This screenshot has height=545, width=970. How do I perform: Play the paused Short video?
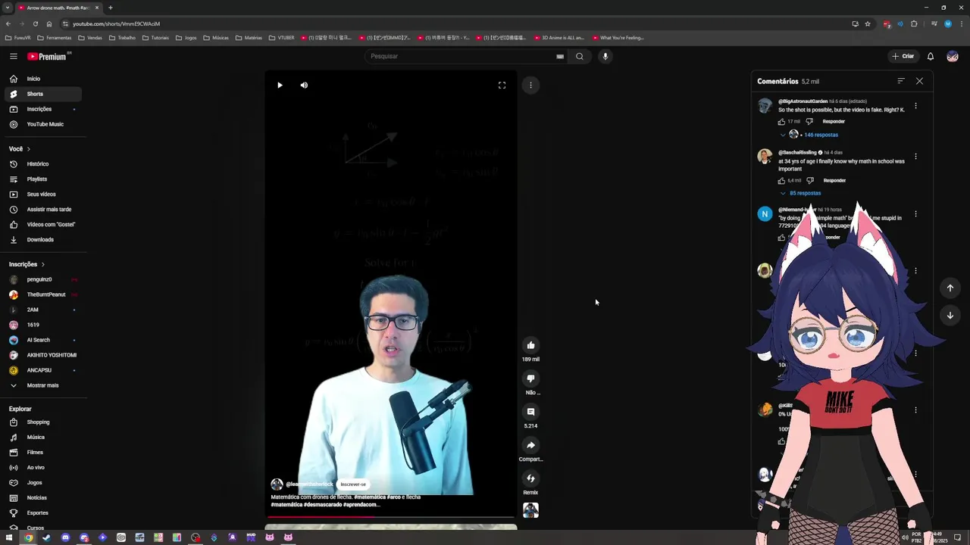point(280,85)
